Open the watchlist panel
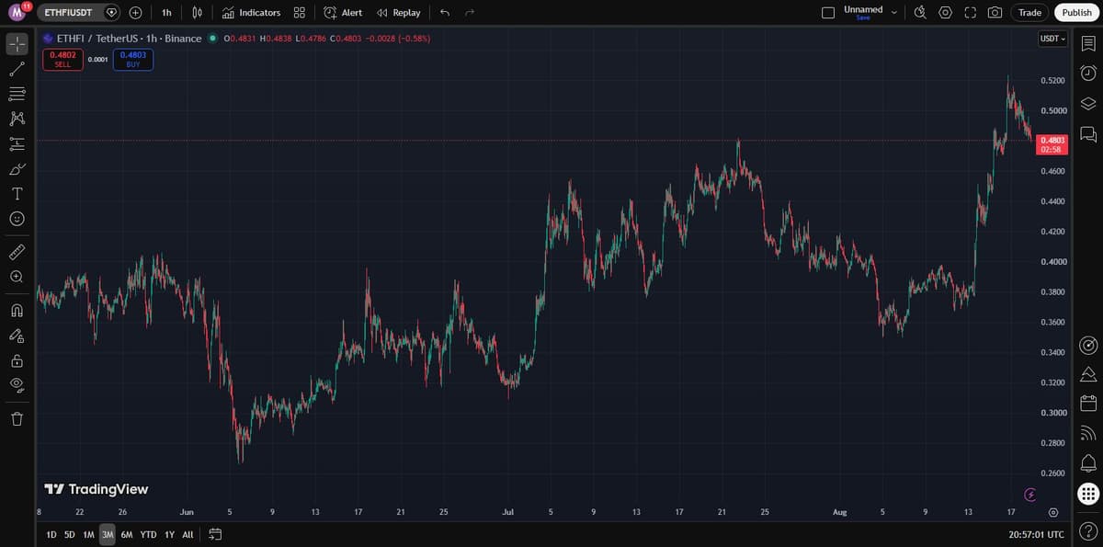 tap(1088, 43)
